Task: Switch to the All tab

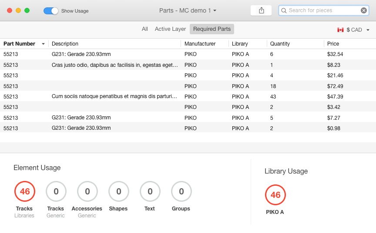Action: [x=144, y=29]
